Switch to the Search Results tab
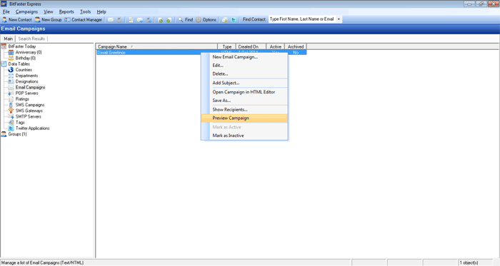The height and width of the screenshot is (266, 500). tap(31, 39)
